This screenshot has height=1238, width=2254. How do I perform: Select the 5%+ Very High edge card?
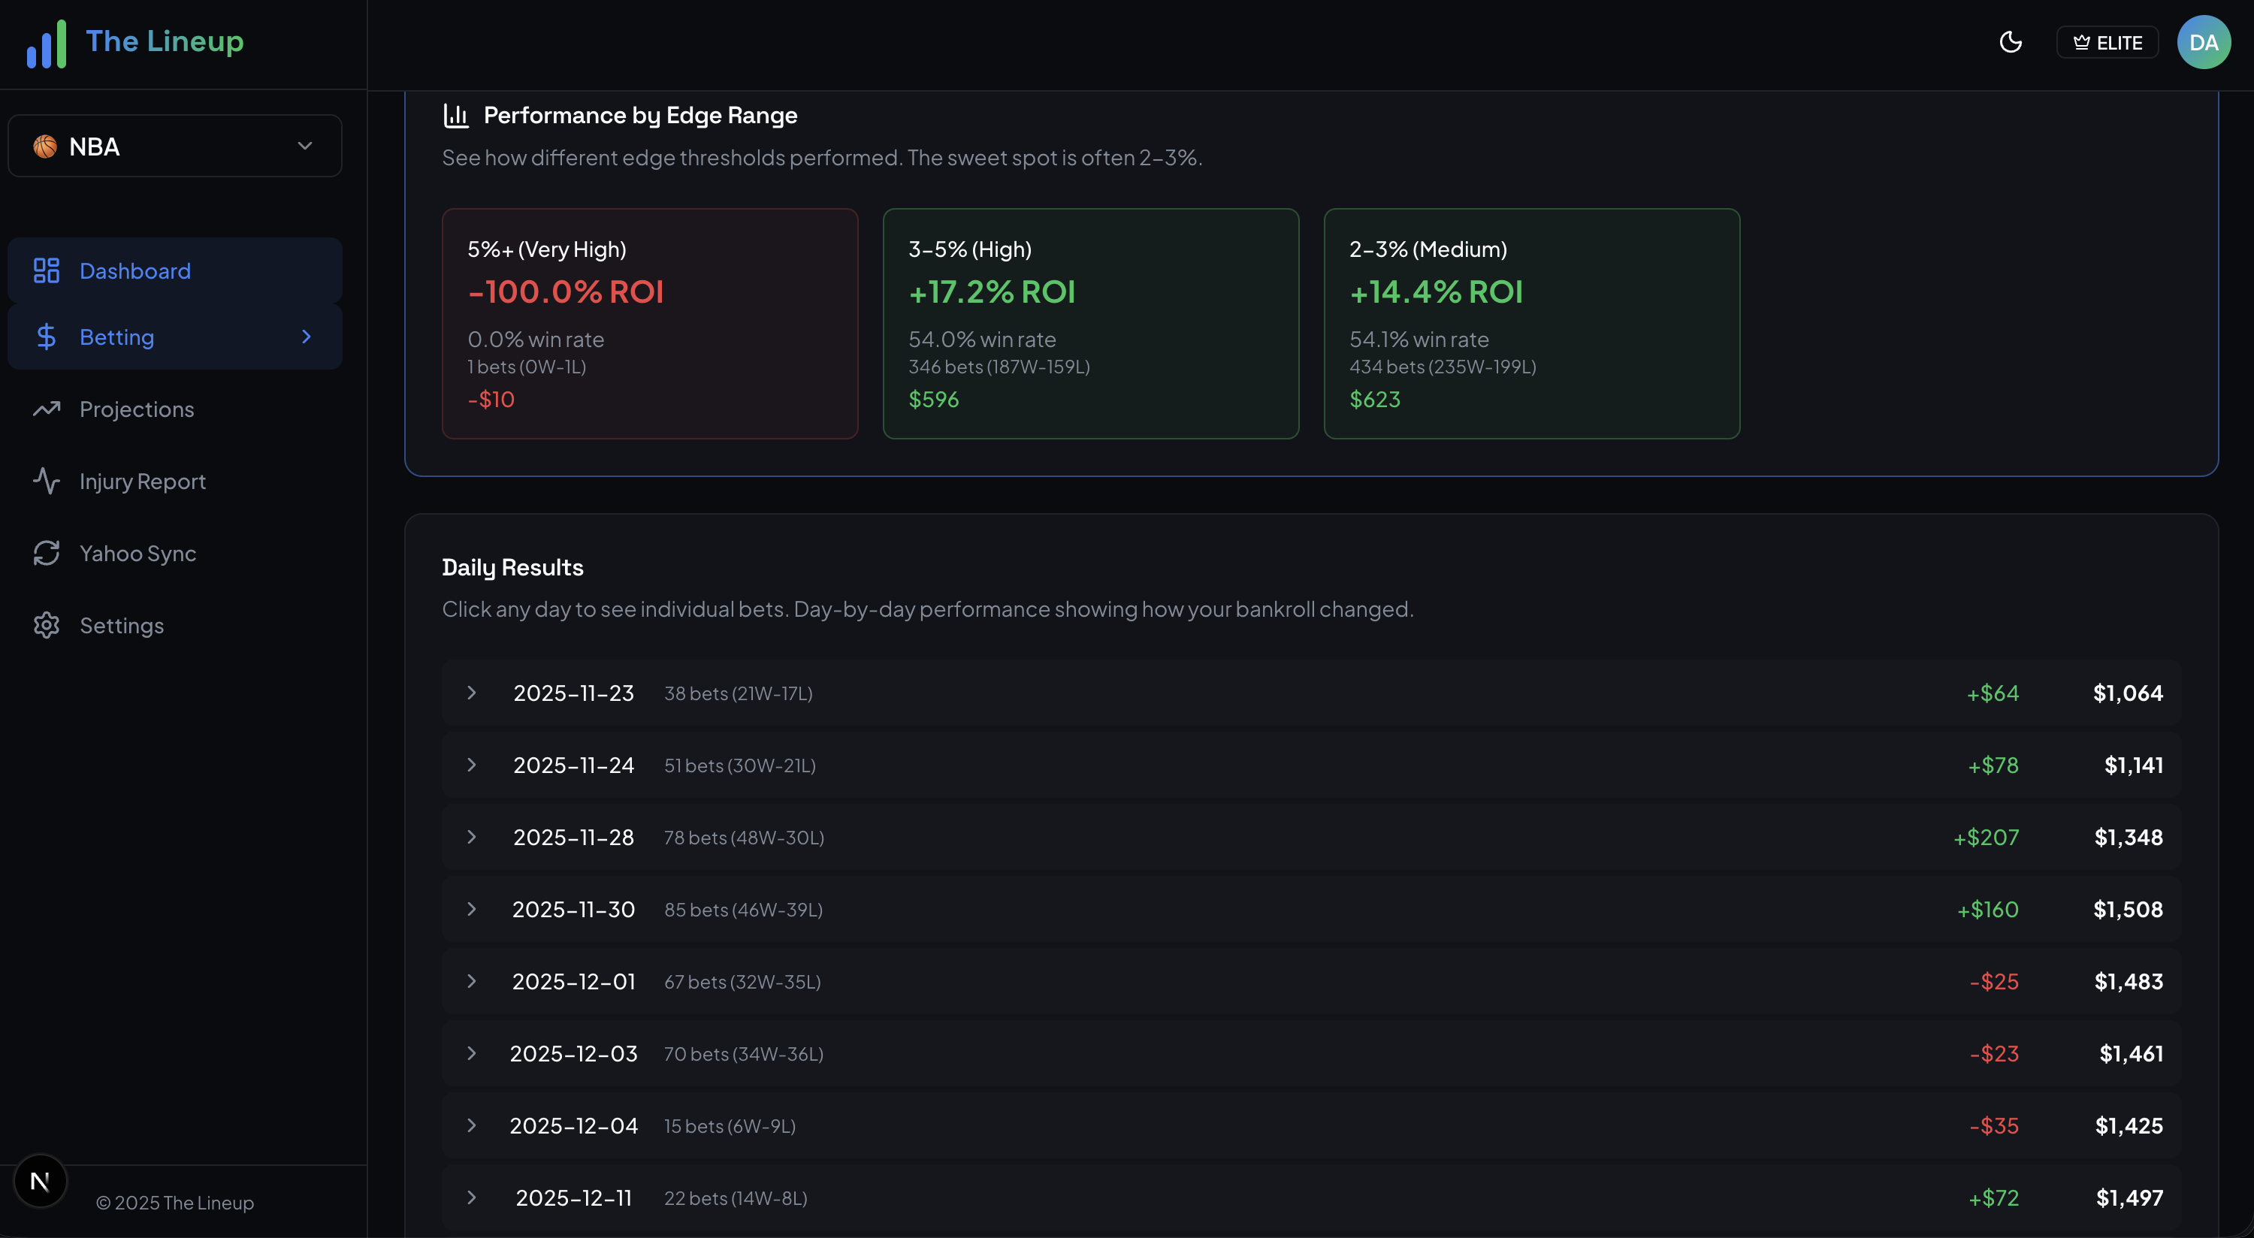coord(649,324)
